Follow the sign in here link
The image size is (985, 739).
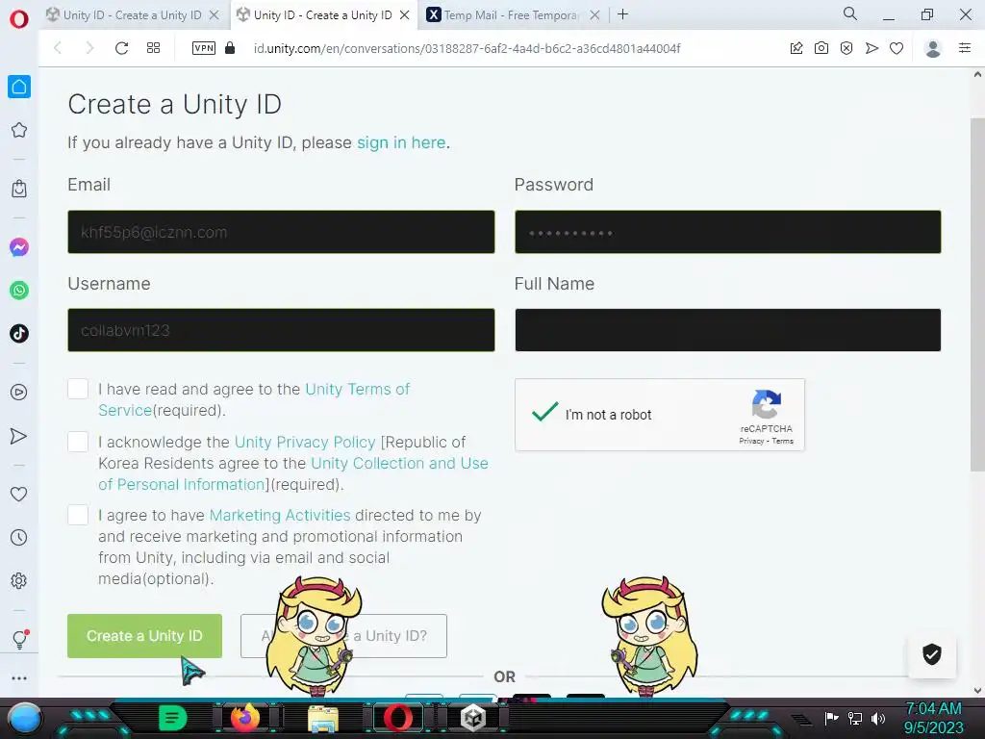401,142
